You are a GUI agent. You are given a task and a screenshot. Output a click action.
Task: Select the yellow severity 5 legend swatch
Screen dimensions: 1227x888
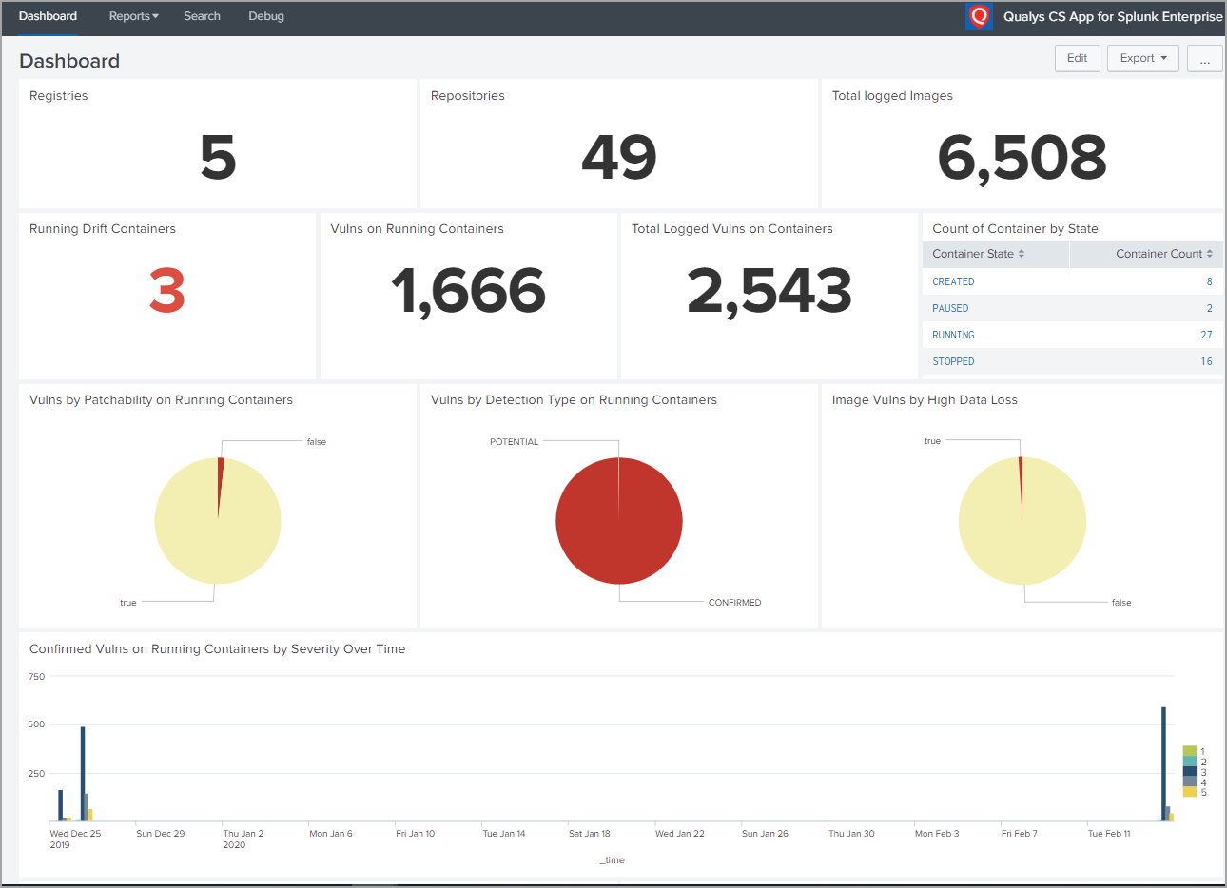(1188, 790)
